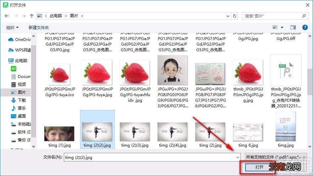Click 新建文件夹 button
Image resolution: width=313 pixels, height=176 pixels.
[39, 27]
